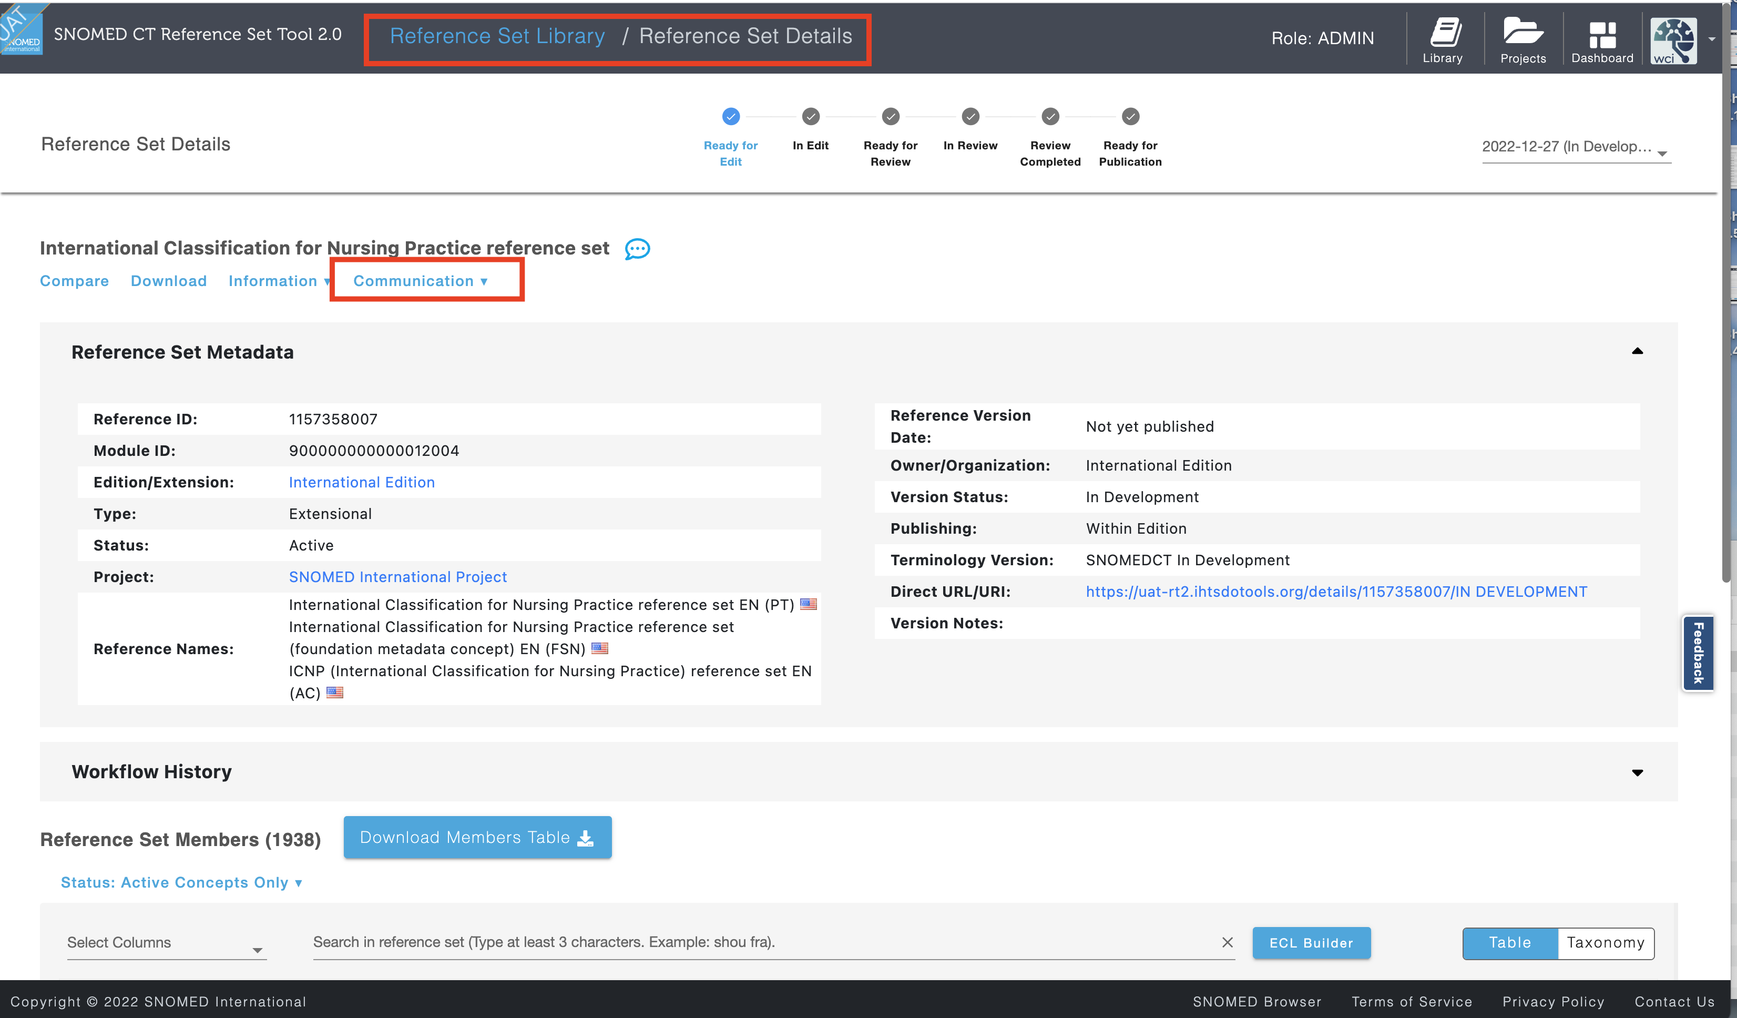Open Terms of Service footer link

click(1411, 1002)
